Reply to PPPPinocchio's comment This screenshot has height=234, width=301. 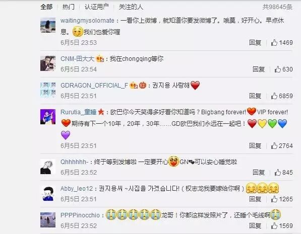pyautogui.click(x=255, y=225)
